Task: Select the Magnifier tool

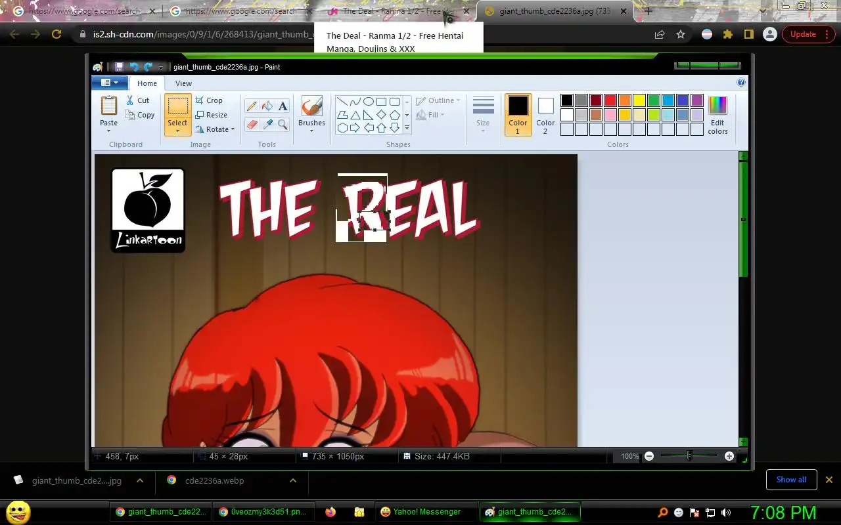Action: click(x=283, y=124)
